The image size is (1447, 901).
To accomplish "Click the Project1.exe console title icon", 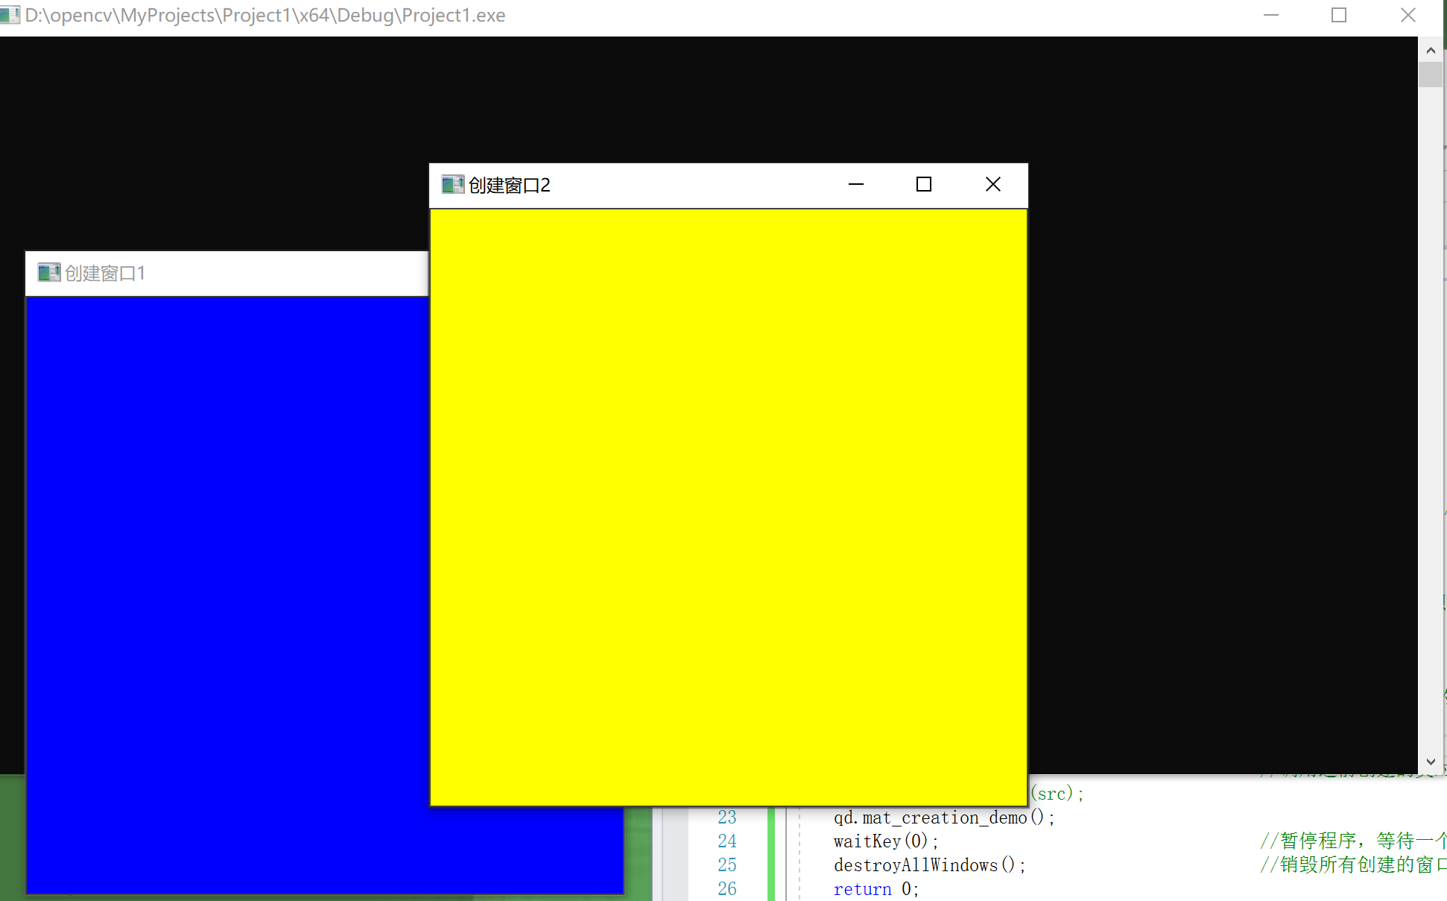I will coord(10,15).
